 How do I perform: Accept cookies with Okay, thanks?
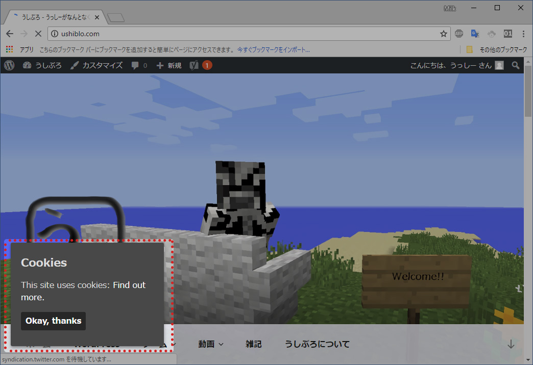54,321
